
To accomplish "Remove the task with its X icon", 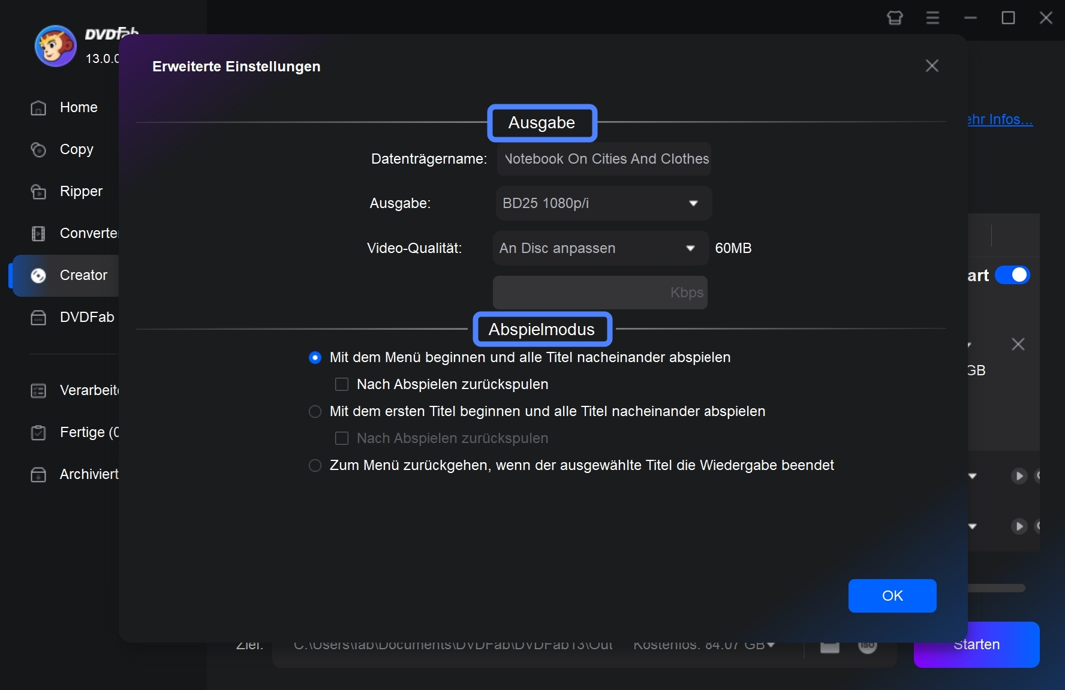I will pyautogui.click(x=1018, y=344).
